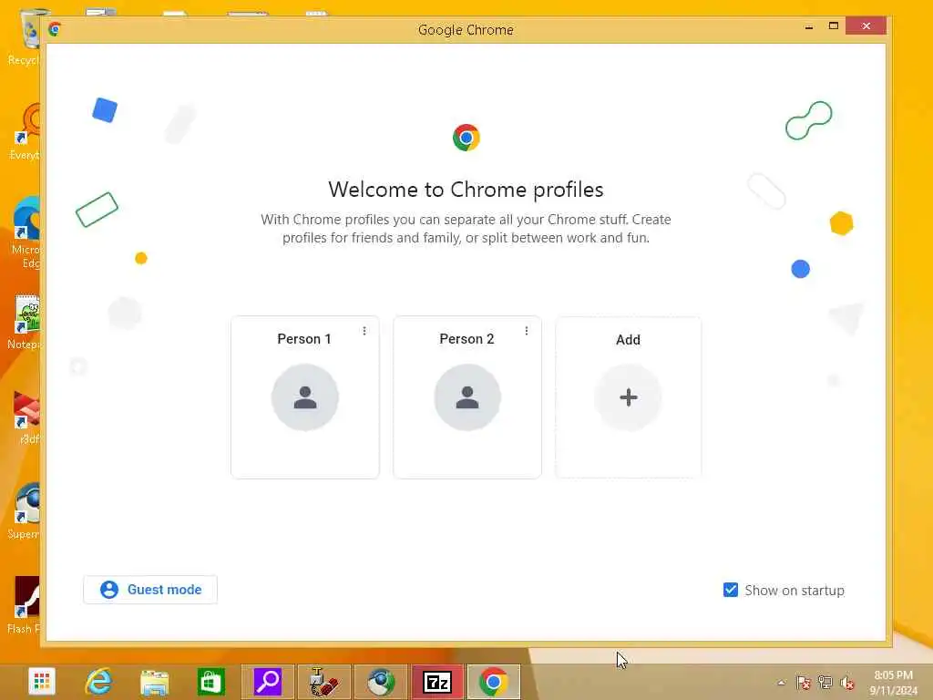Close the Google Chrome window

866,26
